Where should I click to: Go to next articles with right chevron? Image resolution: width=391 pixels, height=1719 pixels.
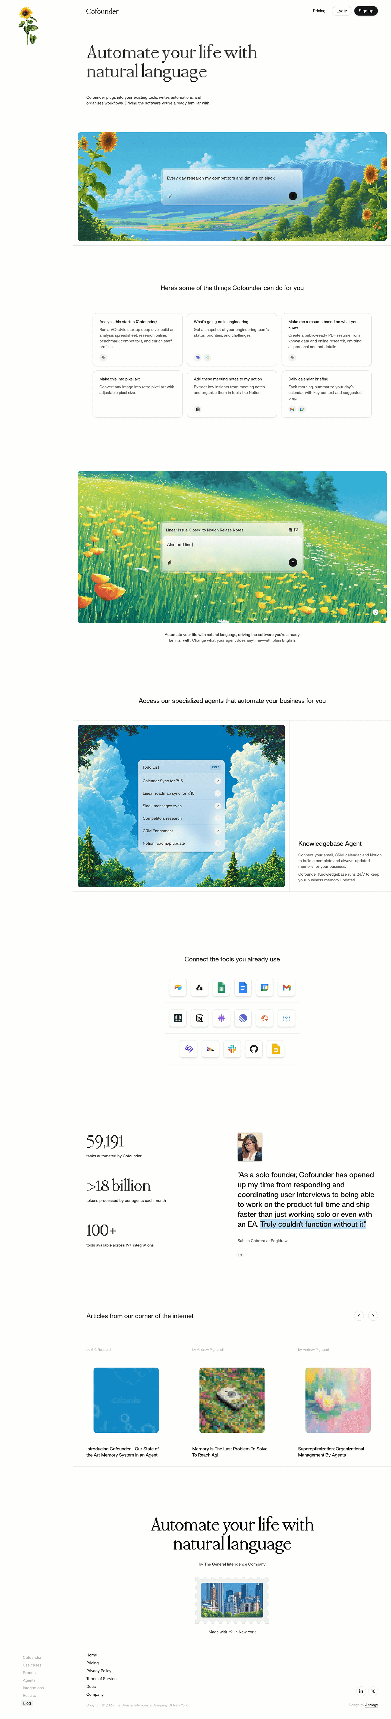(x=373, y=1316)
